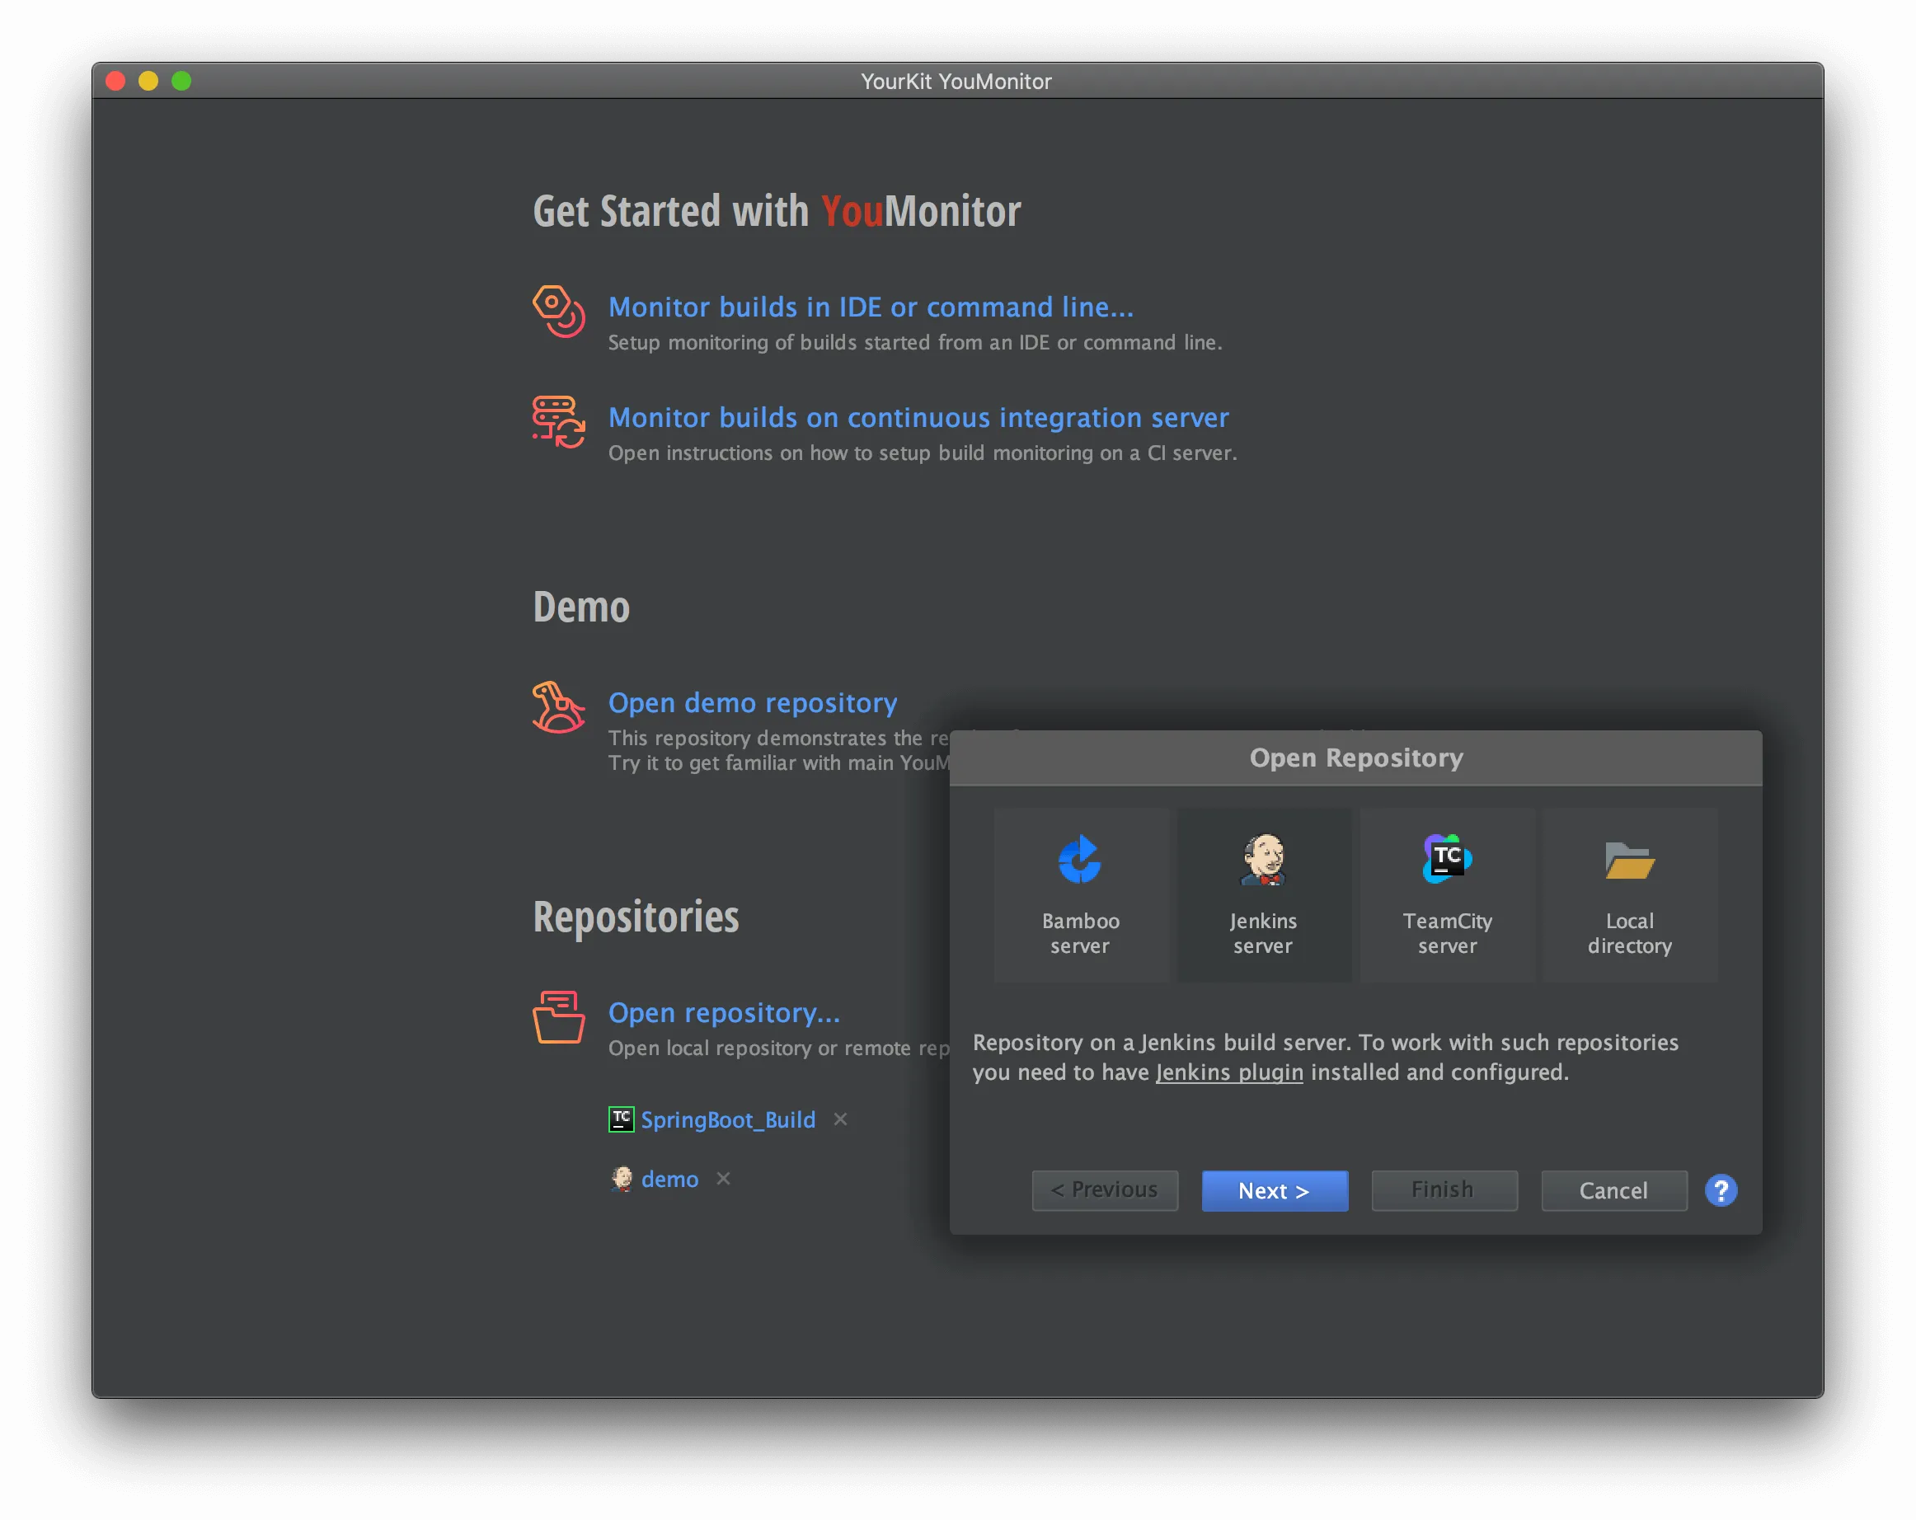Click the 'Open Repository' dialog title
This screenshot has width=1916, height=1520.
pyautogui.click(x=1356, y=758)
